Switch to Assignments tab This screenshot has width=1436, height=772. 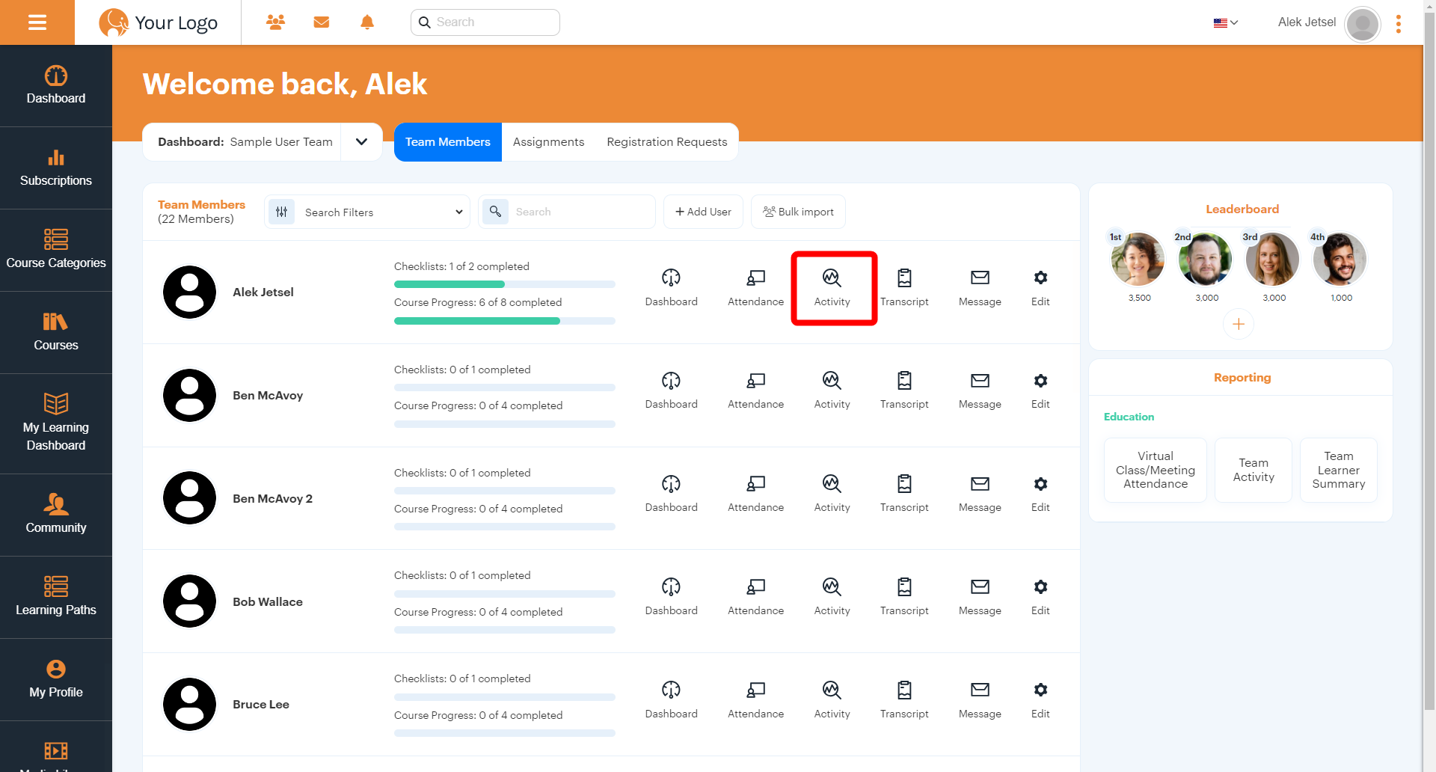point(548,142)
